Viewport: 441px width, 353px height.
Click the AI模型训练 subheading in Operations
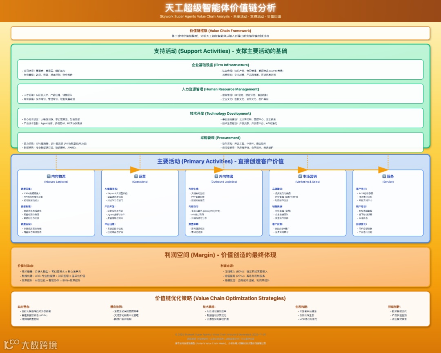(x=111, y=189)
